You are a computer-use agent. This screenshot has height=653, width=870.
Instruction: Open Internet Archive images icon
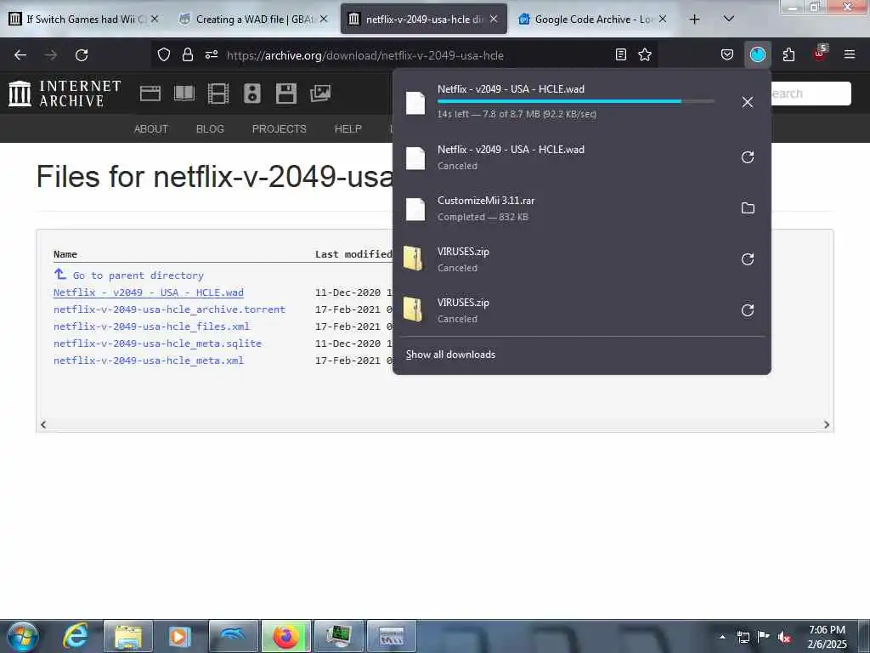[x=320, y=94]
